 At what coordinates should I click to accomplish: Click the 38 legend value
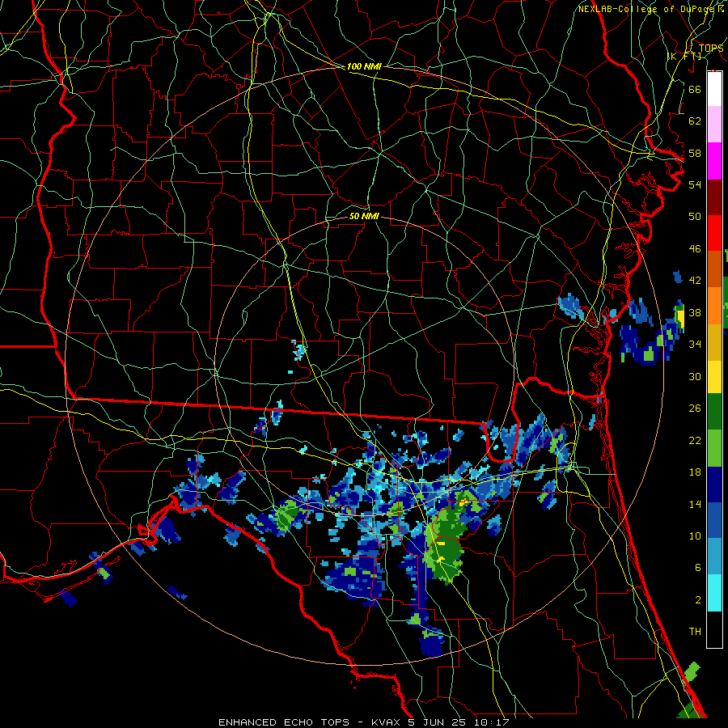[x=695, y=313]
